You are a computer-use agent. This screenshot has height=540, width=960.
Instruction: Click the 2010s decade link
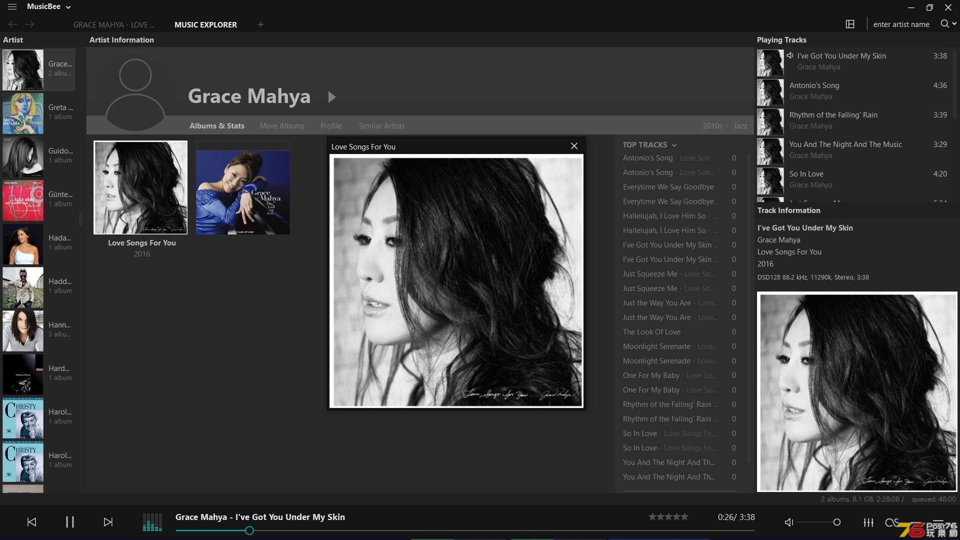pos(712,125)
